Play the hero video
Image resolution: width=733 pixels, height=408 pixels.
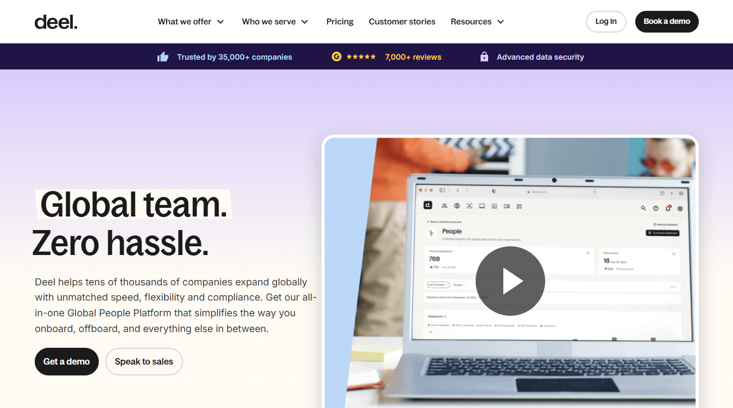tap(510, 281)
